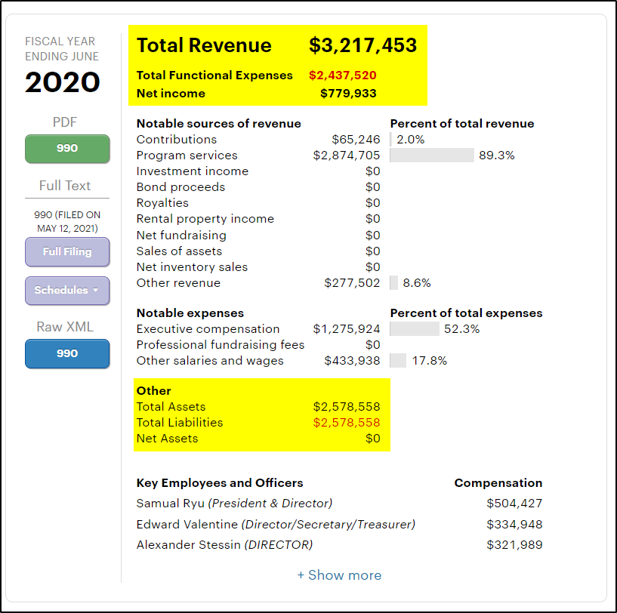Click the Notable sources of revenue heading

[218, 124]
